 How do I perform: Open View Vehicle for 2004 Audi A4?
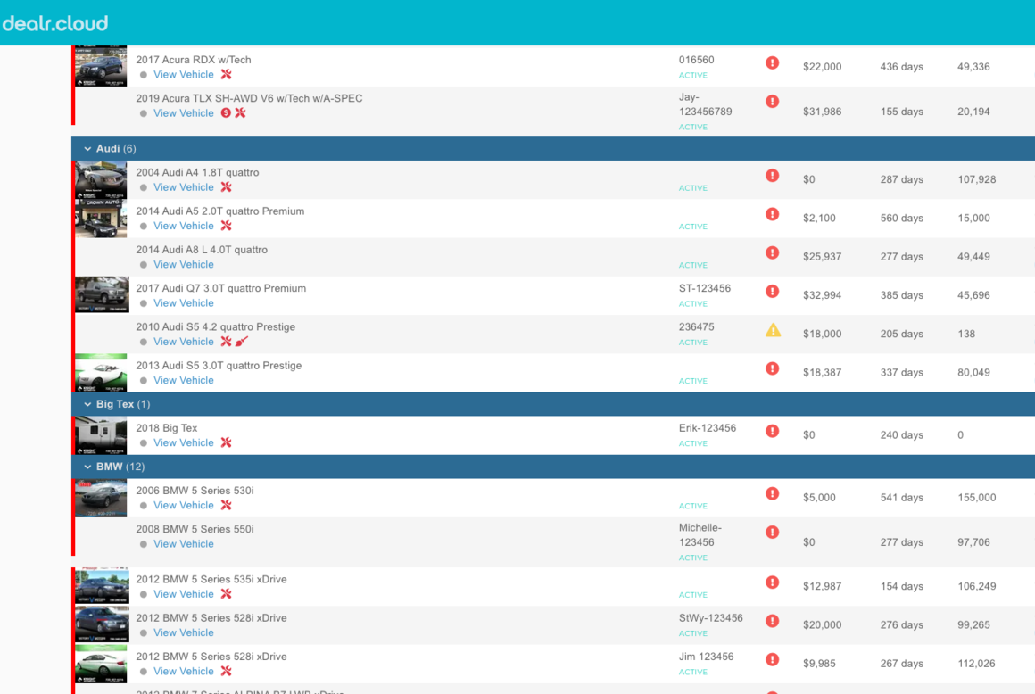coord(184,187)
